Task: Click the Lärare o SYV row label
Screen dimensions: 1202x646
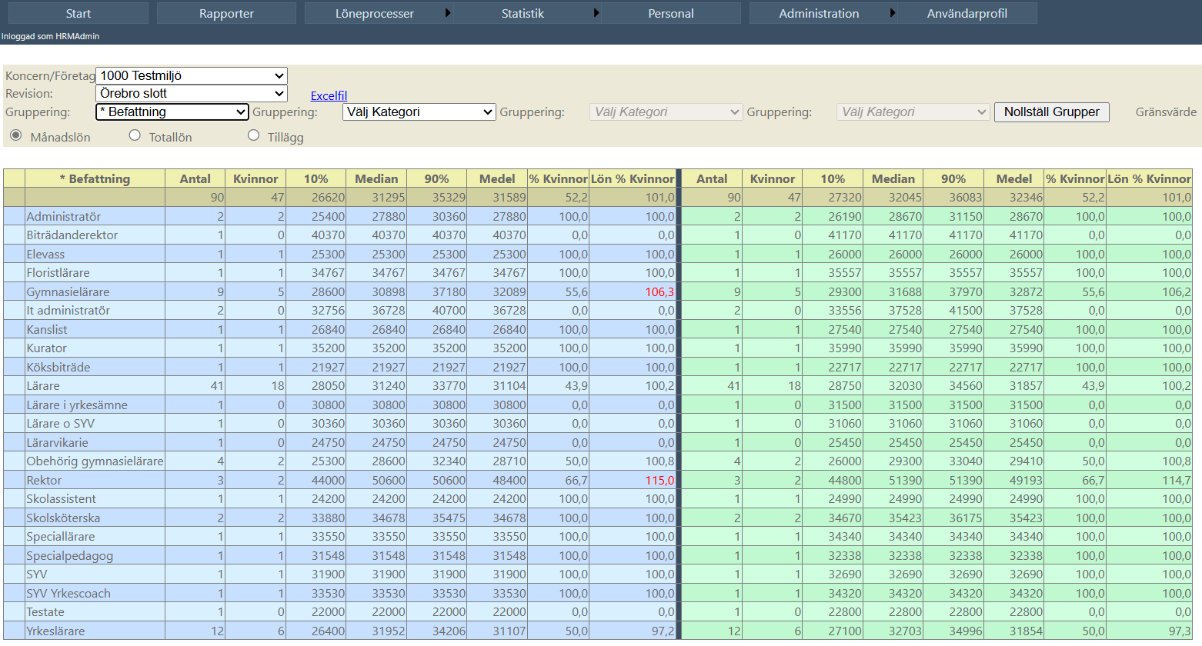Action: coord(61,424)
